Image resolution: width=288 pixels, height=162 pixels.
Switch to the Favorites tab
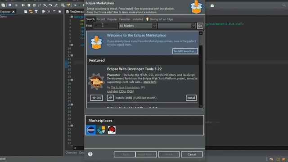click(x=125, y=19)
